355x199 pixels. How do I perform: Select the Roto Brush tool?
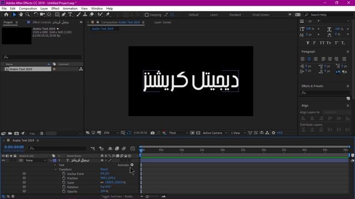click(x=100, y=14)
